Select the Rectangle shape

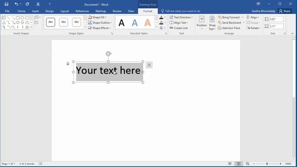click(x=18, y=18)
